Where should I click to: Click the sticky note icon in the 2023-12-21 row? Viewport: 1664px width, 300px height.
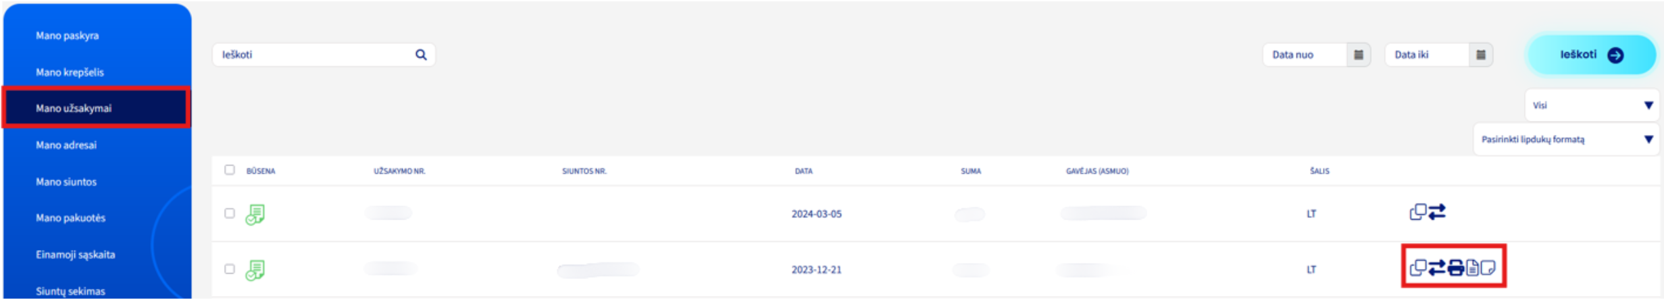(x=1487, y=268)
